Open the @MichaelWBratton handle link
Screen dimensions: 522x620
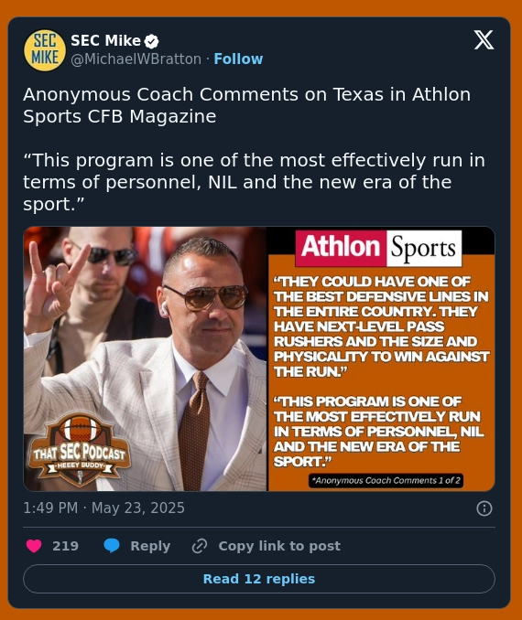(136, 59)
